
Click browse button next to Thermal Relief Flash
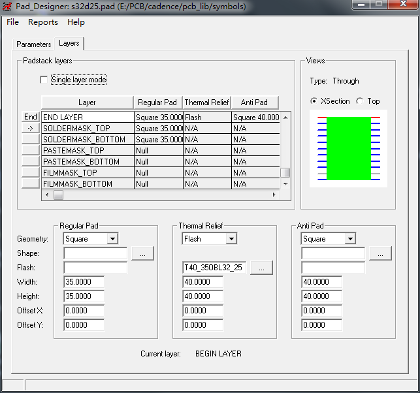pyautogui.click(x=261, y=268)
